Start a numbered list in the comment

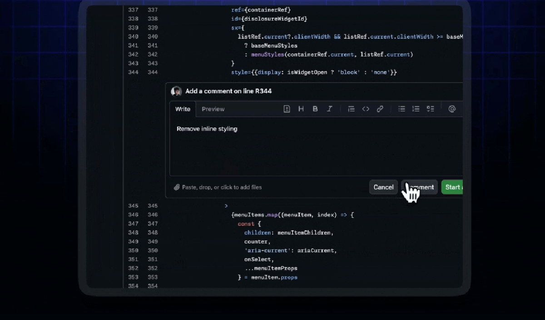416,109
